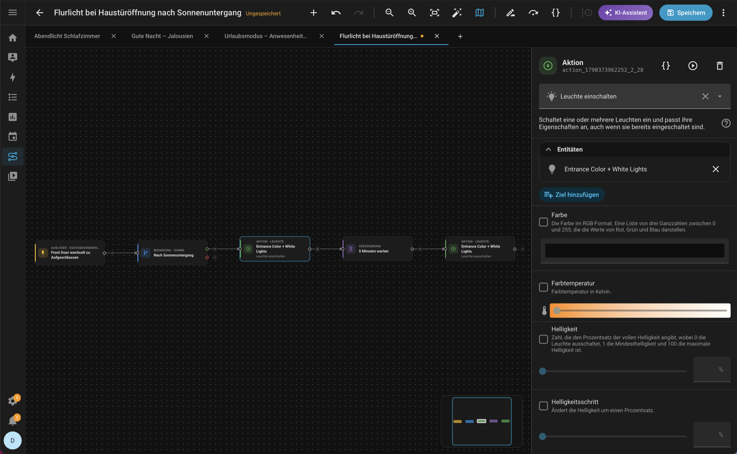Click the Speichern button

click(686, 13)
